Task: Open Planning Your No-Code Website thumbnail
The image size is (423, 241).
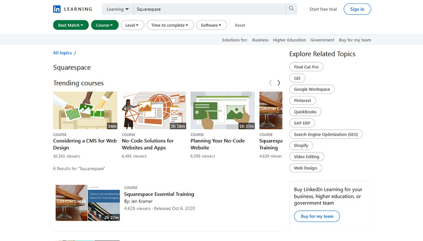Action: pos(223,110)
